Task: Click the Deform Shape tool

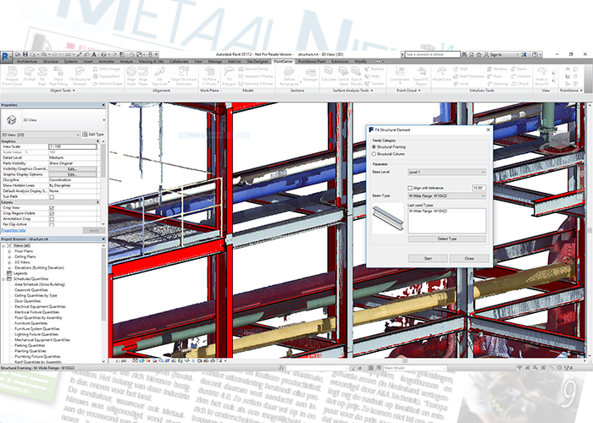Action: click(108, 84)
